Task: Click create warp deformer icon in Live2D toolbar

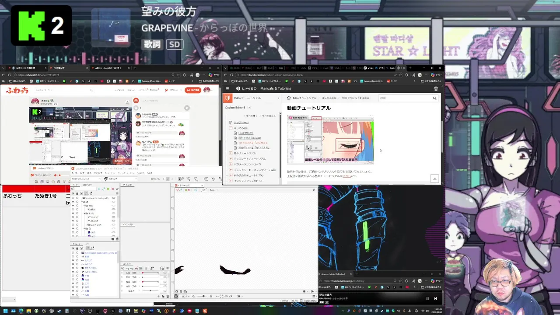Action: click(206, 178)
